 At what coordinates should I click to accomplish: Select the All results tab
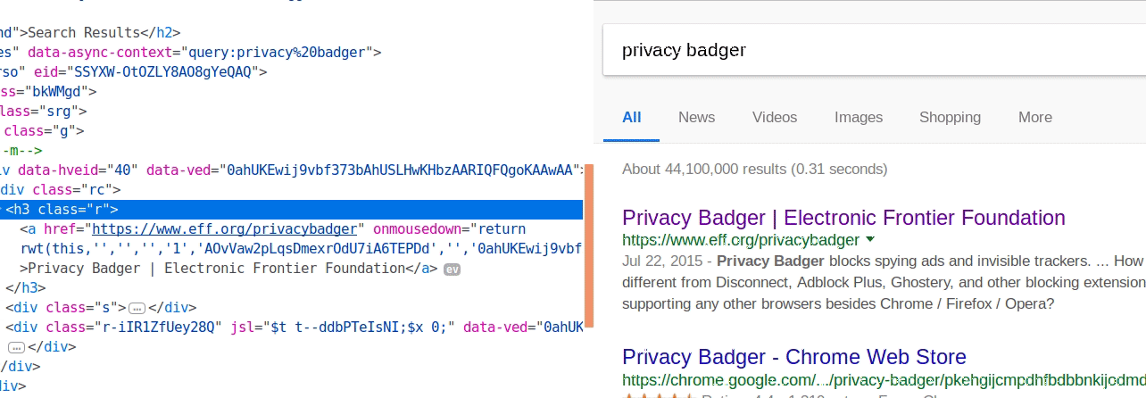click(632, 117)
